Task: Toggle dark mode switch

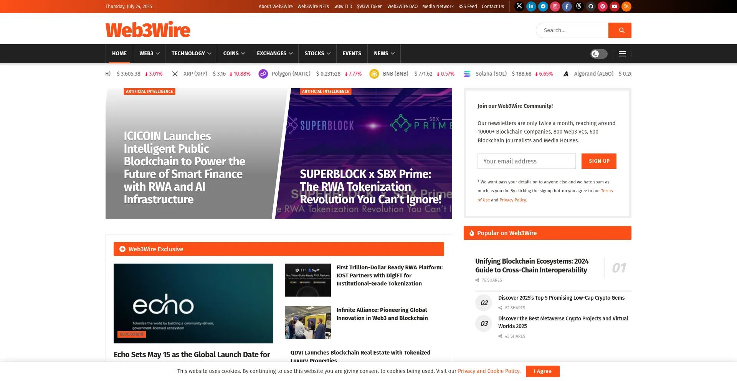Action: point(599,54)
